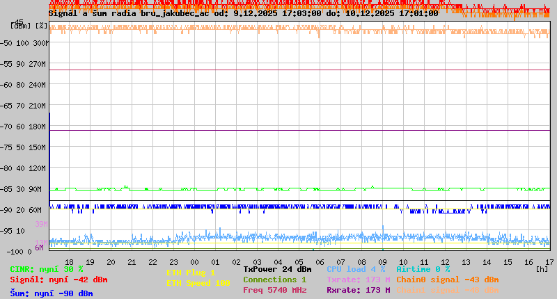Click the '09' hour tick label

tap(382, 262)
